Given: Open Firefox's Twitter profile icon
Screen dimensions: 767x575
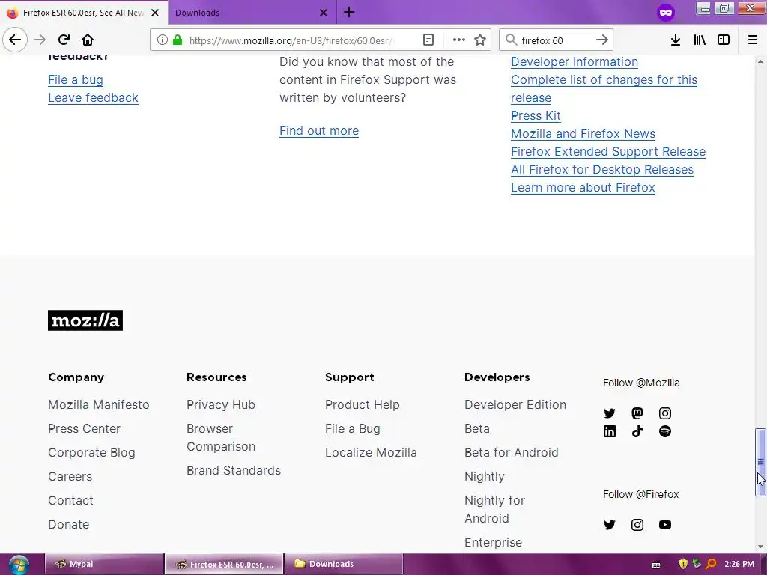Looking at the screenshot, I should (610, 525).
